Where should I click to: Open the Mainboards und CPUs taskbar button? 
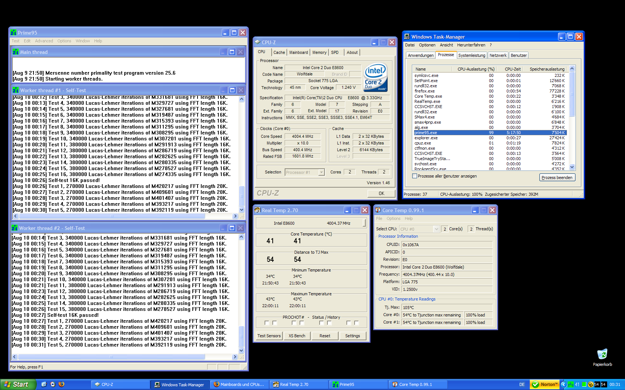pyautogui.click(x=239, y=384)
